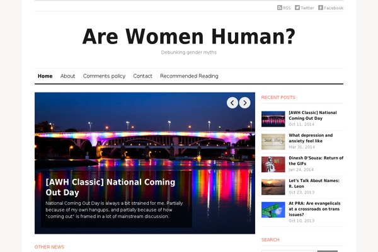Select the Home menu item
Screen dimensions: 378x252
tap(45, 76)
